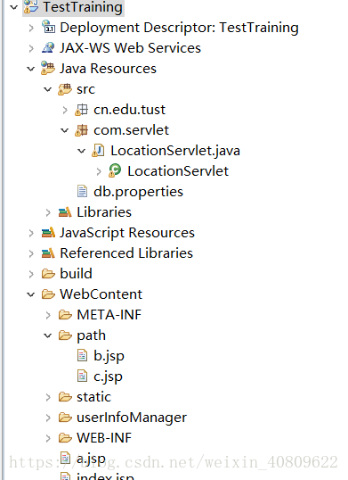Screen dimensions: 348x480
Task: Collapse the Java Resources node
Action: (31, 69)
